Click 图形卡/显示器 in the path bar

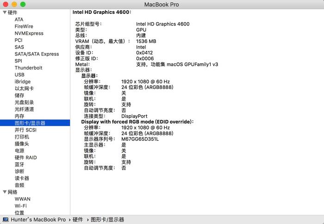pos(107,219)
